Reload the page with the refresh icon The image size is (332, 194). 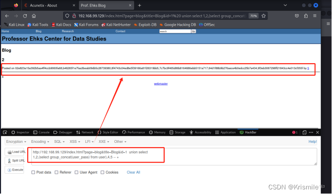point(25,16)
